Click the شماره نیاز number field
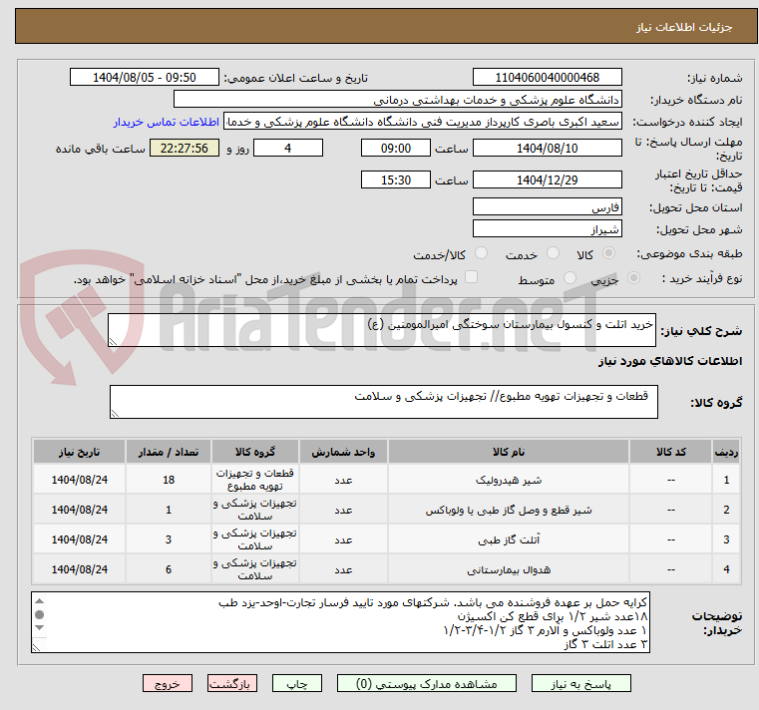759x710 pixels. (547, 78)
